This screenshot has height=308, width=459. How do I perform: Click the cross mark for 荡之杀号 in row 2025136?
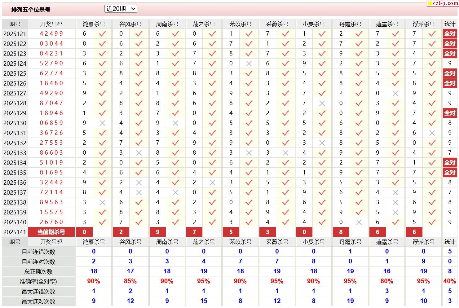point(212,183)
